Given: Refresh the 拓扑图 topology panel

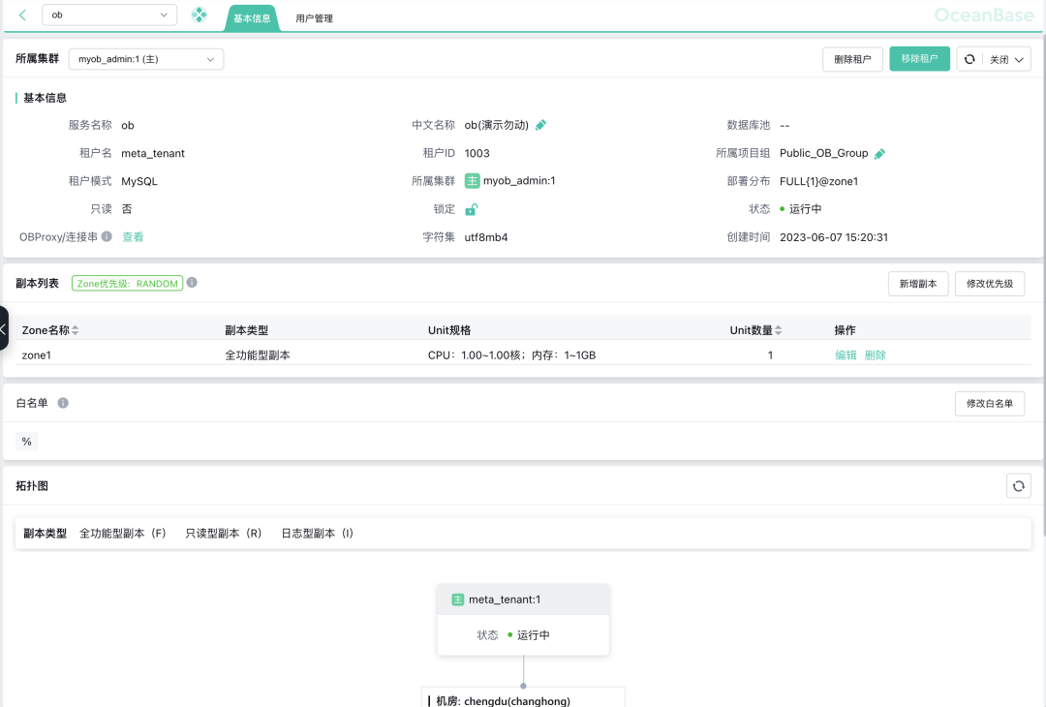Looking at the screenshot, I should click(x=1019, y=486).
